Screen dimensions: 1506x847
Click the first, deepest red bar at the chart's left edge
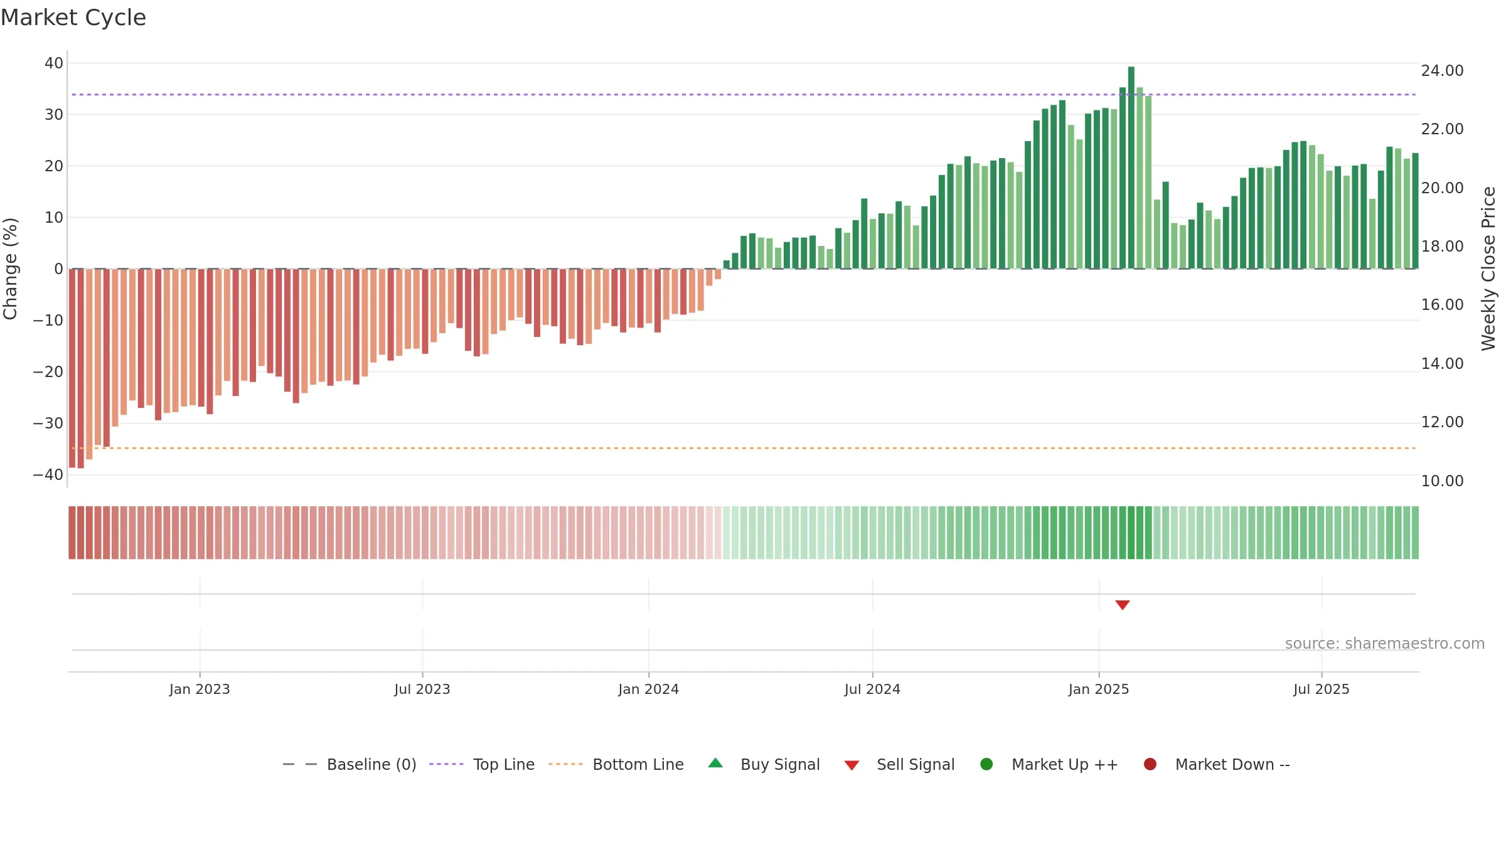pos(72,368)
